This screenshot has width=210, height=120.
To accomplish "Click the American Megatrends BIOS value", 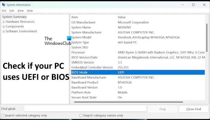I will coord(161,58).
